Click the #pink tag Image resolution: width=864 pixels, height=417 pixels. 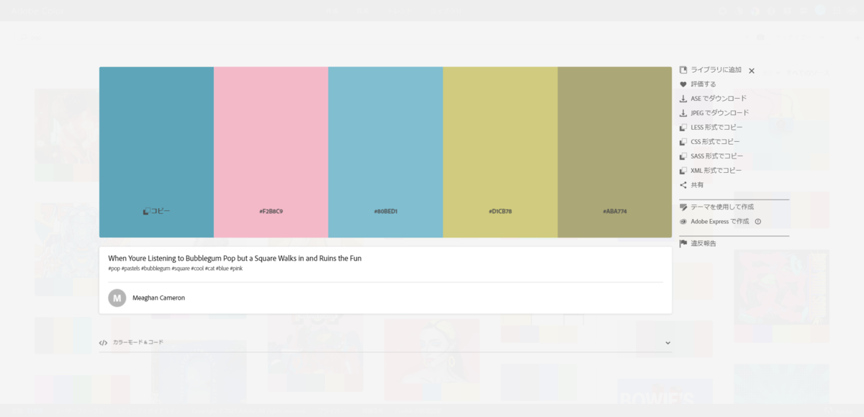pos(236,268)
